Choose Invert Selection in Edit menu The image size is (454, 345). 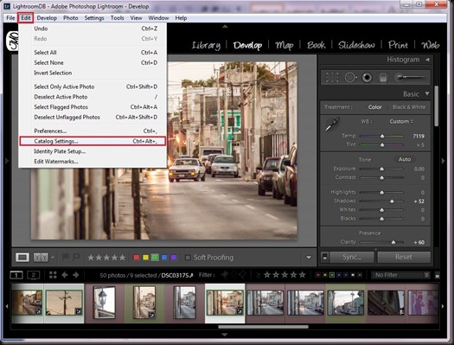tap(93, 73)
